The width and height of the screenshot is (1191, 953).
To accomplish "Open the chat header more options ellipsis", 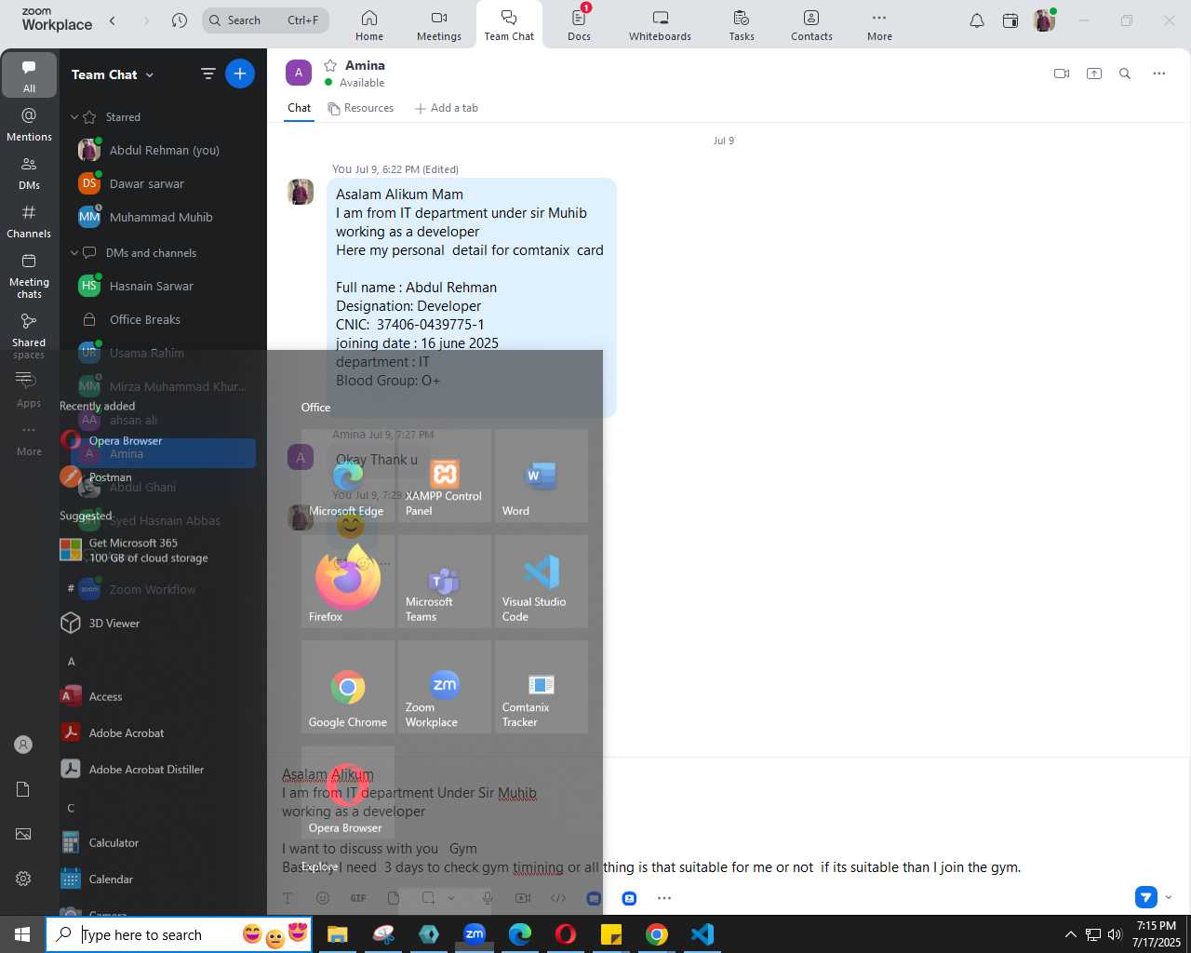I will 1158,74.
